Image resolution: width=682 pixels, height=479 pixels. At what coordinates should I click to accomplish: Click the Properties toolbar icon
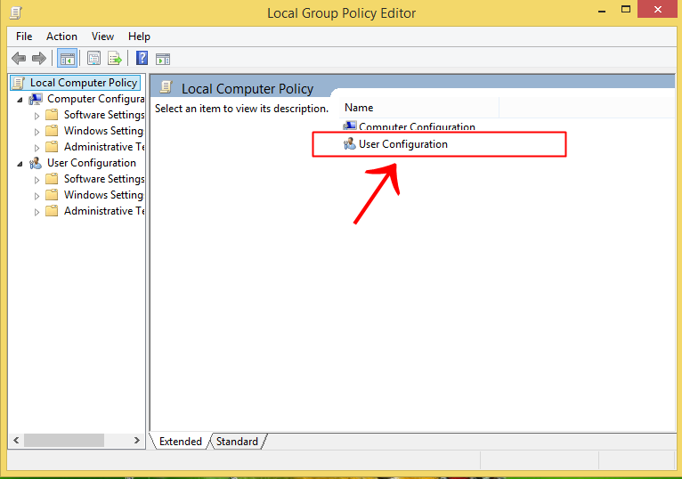coord(93,58)
